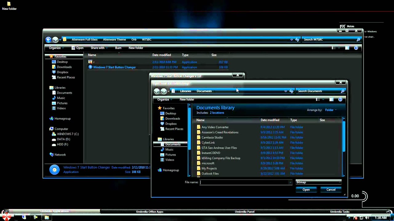Screen dimensions: 394x221
Task: Click magnifier in Search W7SBC box
Action: tap(358, 40)
